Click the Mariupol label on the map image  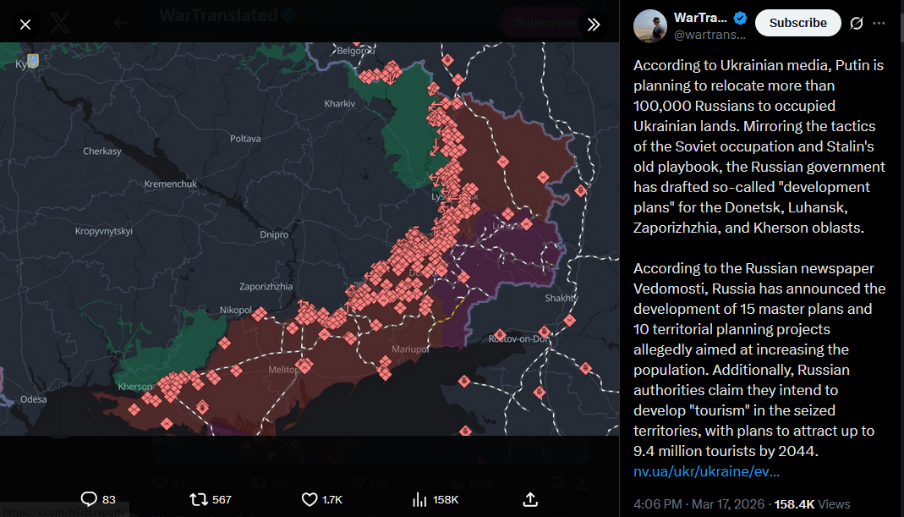click(410, 349)
